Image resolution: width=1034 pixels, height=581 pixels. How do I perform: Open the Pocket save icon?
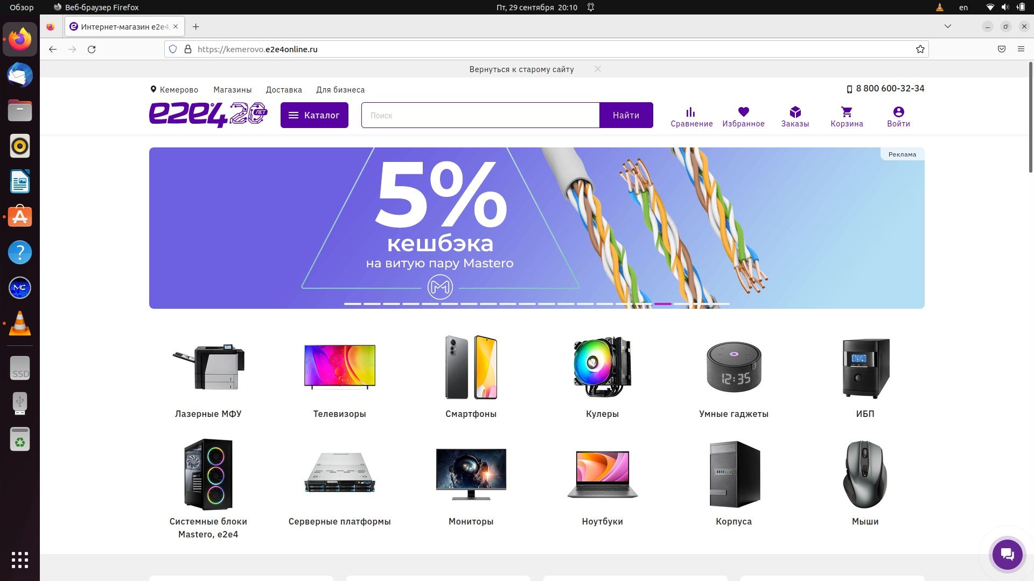(x=1002, y=49)
